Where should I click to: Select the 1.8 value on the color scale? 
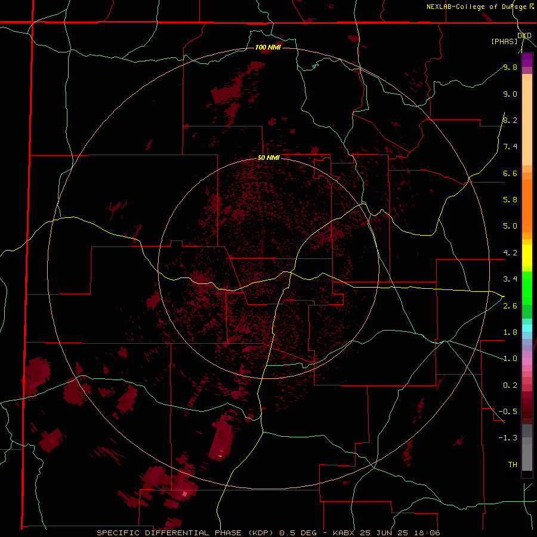510,332
